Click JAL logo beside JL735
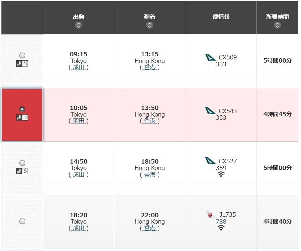301x251 pixels. (x=211, y=214)
